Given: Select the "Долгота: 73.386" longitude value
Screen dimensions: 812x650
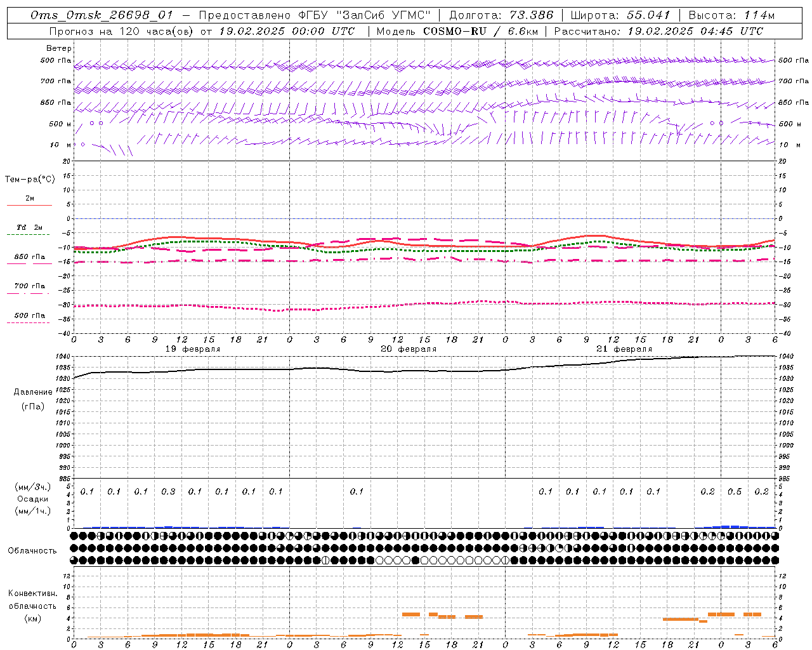Looking at the screenshot, I should click(501, 15).
